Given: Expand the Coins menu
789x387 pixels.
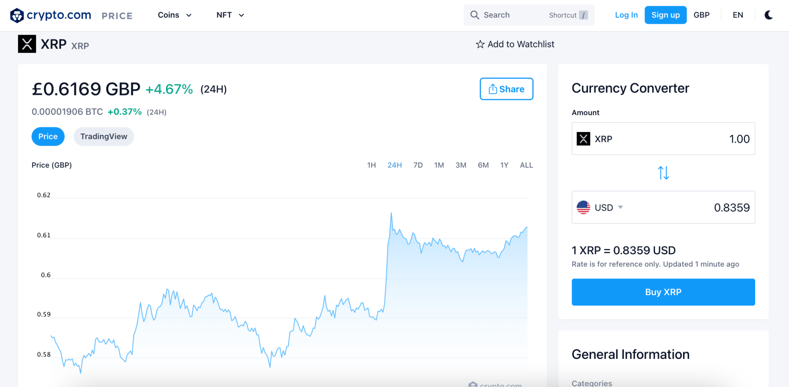Looking at the screenshot, I should (175, 15).
